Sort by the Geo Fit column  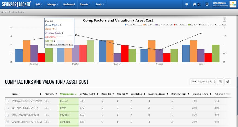point(122,94)
